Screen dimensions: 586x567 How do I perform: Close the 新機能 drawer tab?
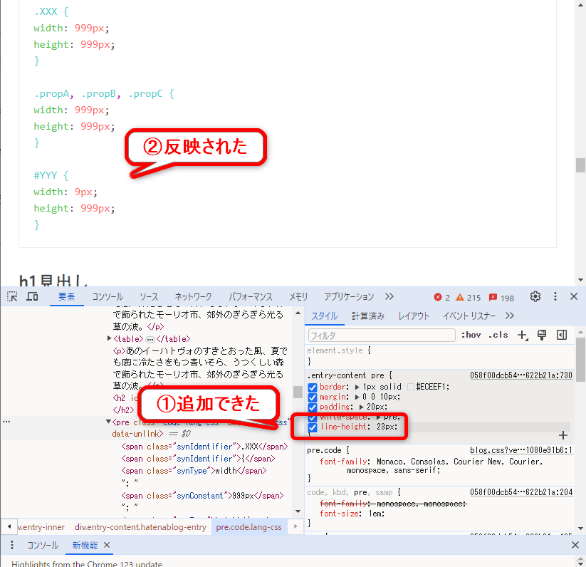coord(107,546)
